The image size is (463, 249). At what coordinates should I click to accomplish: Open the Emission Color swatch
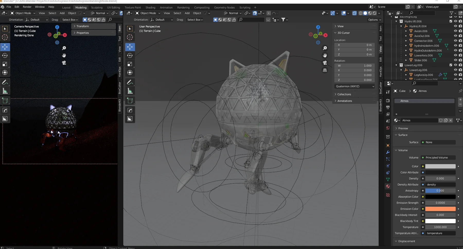pyautogui.click(x=440, y=209)
